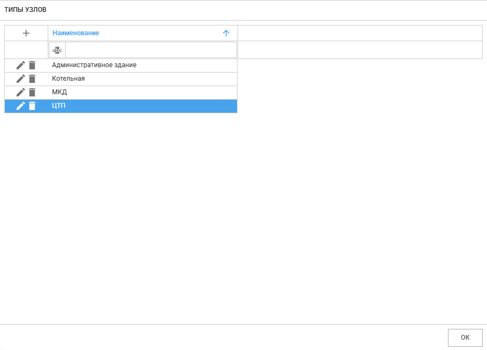The width and height of the screenshot is (487, 350).
Task: Toggle sort direction arrow in Наименование header
Action: (x=226, y=33)
